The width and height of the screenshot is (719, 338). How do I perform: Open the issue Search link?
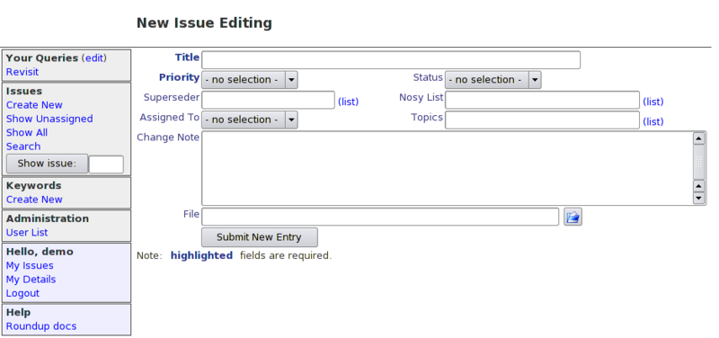[23, 147]
